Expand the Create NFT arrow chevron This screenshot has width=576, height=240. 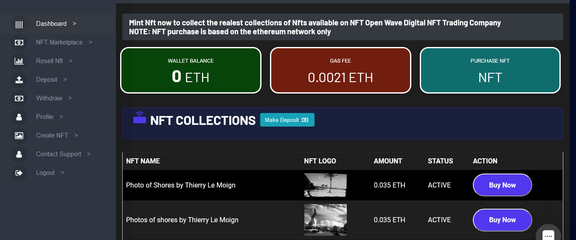(x=76, y=135)
